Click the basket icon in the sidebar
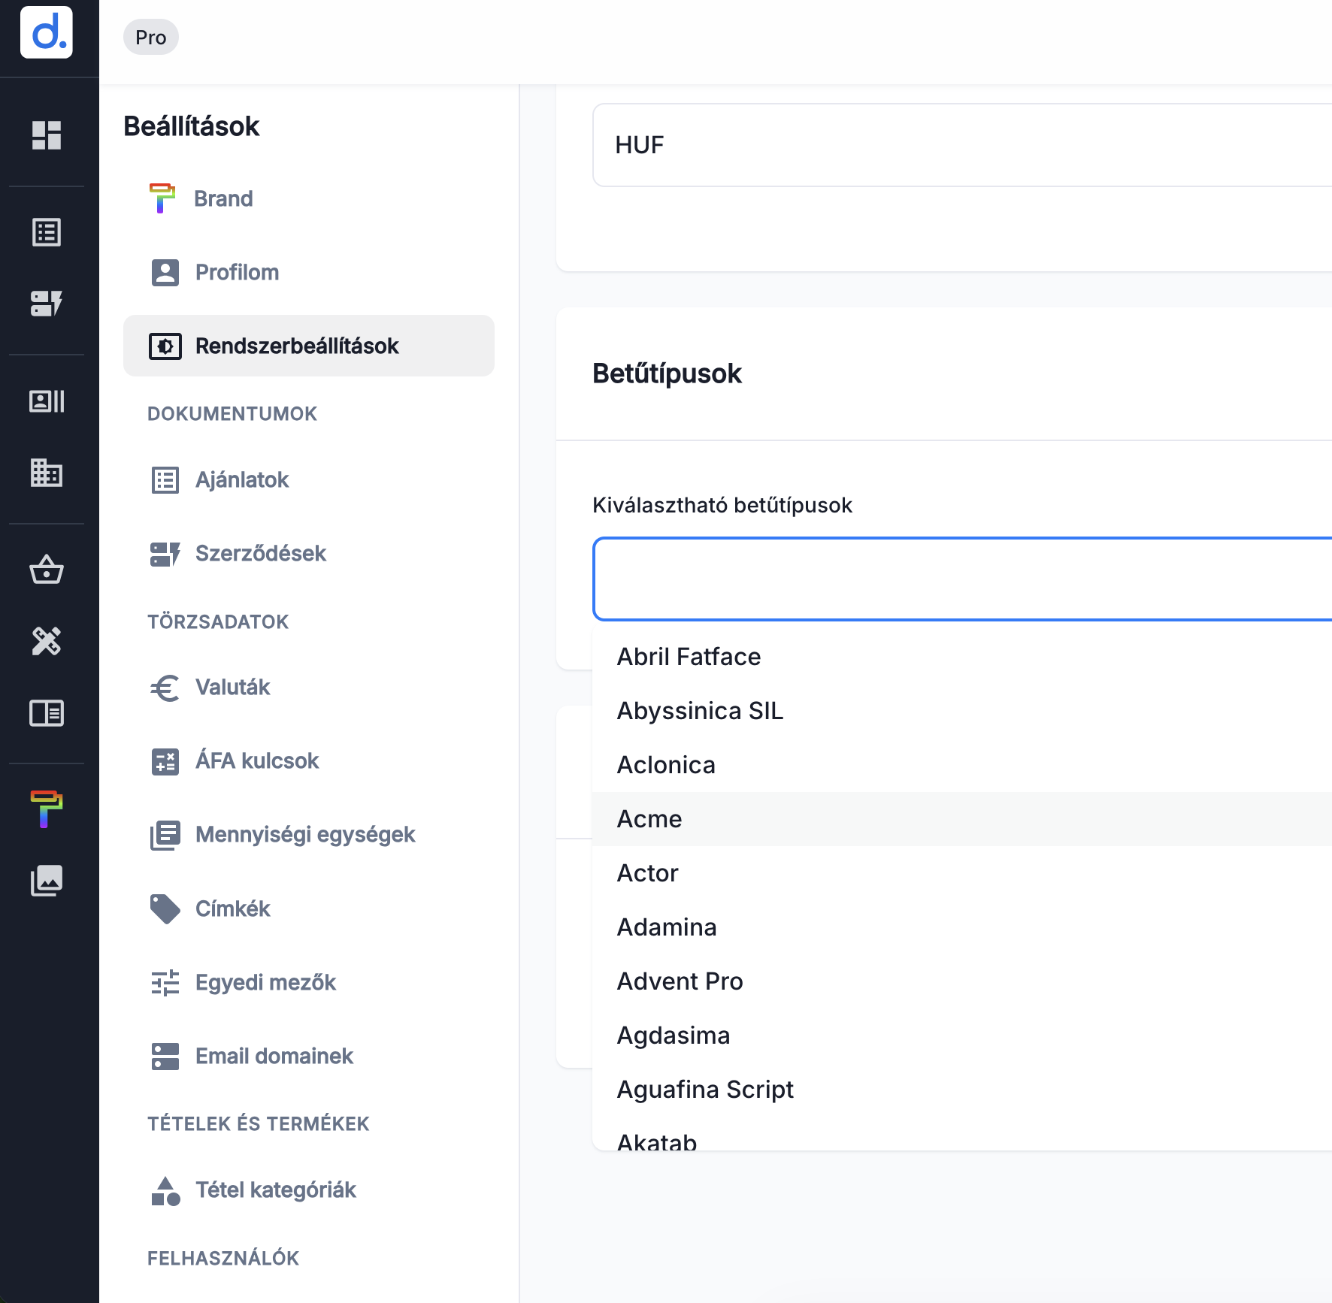 47,570
